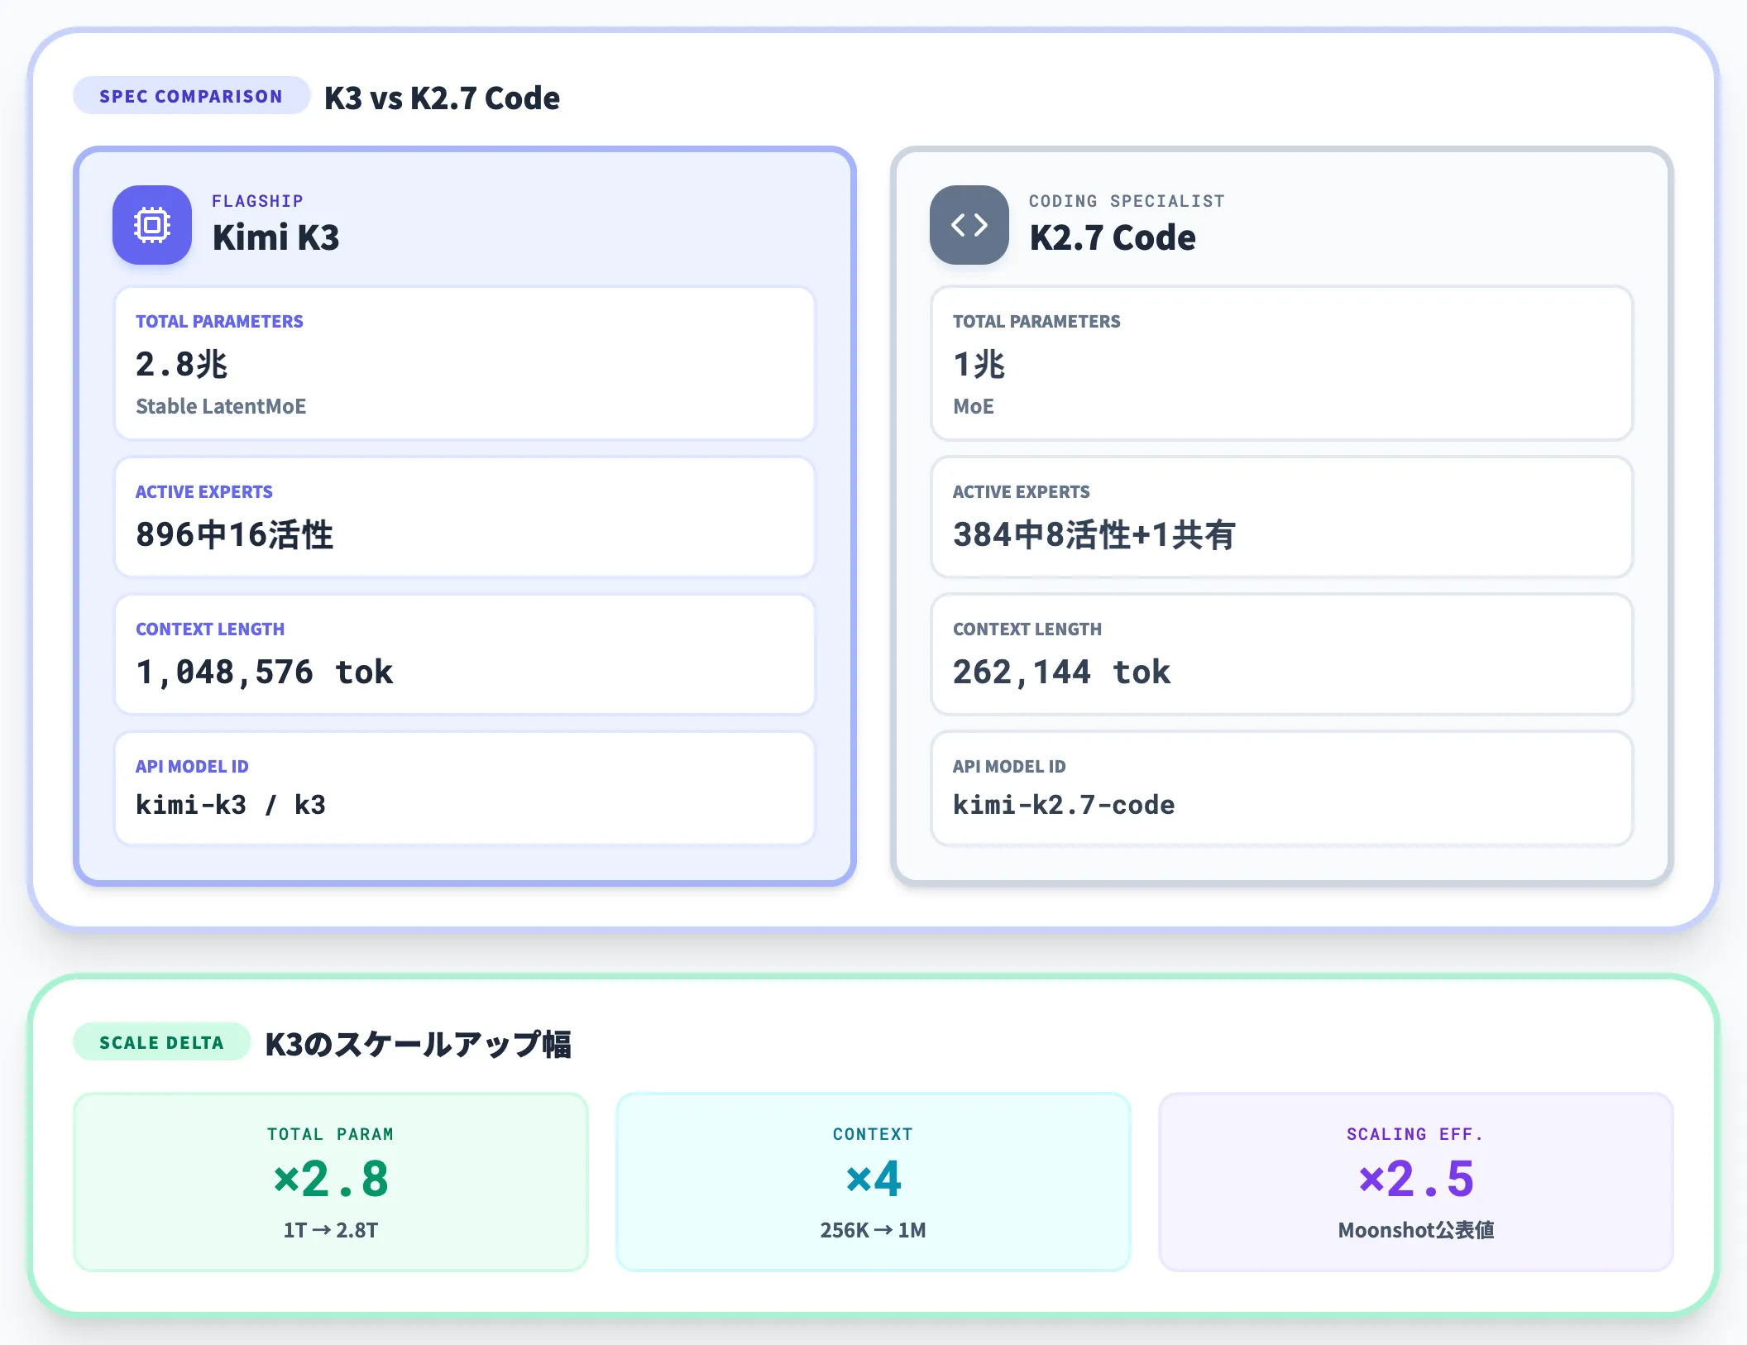Click K2.7 Code's 'API MODEL ID' label

[x=1009, y=766]
